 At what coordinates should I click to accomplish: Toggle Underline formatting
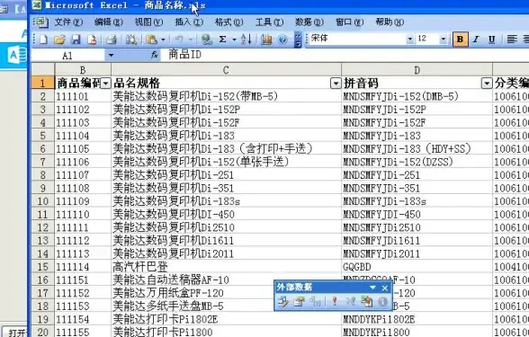point(492,40)
